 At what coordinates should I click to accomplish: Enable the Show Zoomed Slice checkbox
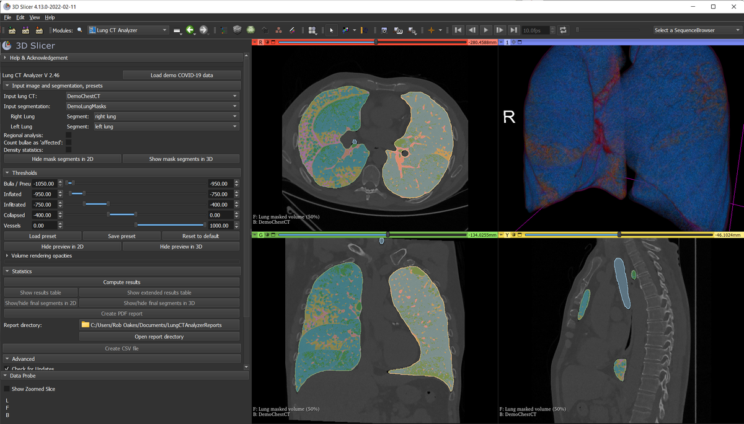7,389
